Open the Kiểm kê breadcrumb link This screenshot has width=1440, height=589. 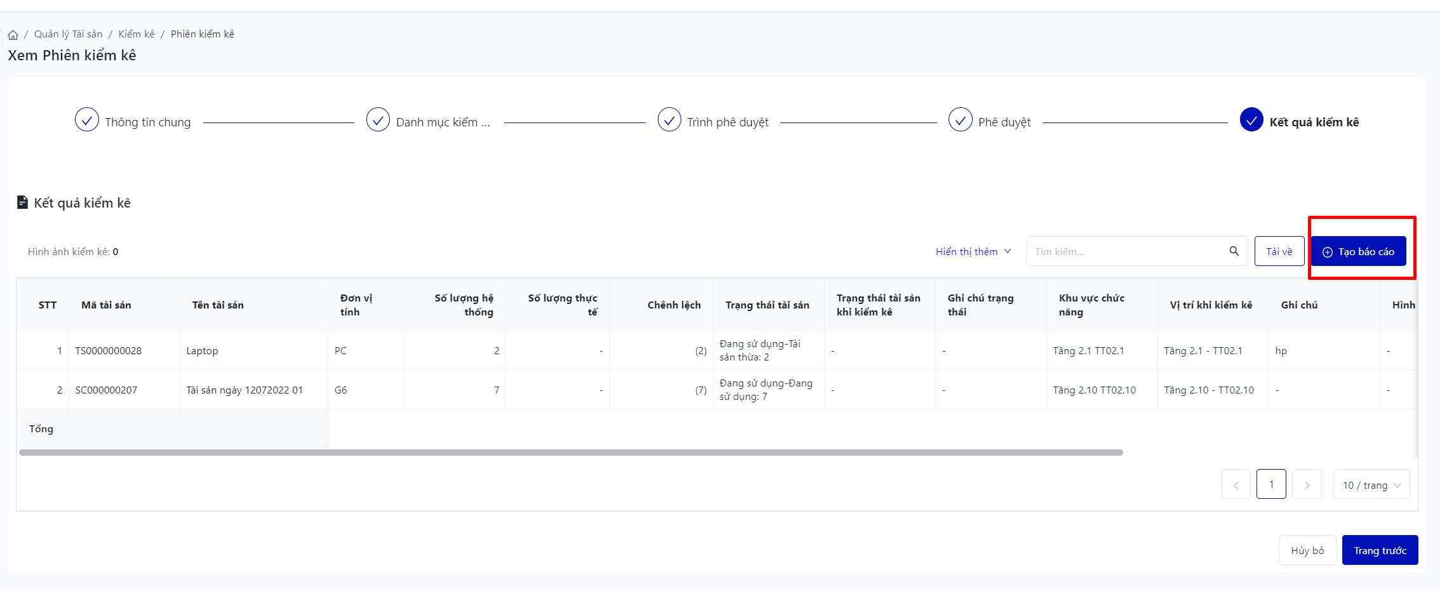[x=137, y=34]
